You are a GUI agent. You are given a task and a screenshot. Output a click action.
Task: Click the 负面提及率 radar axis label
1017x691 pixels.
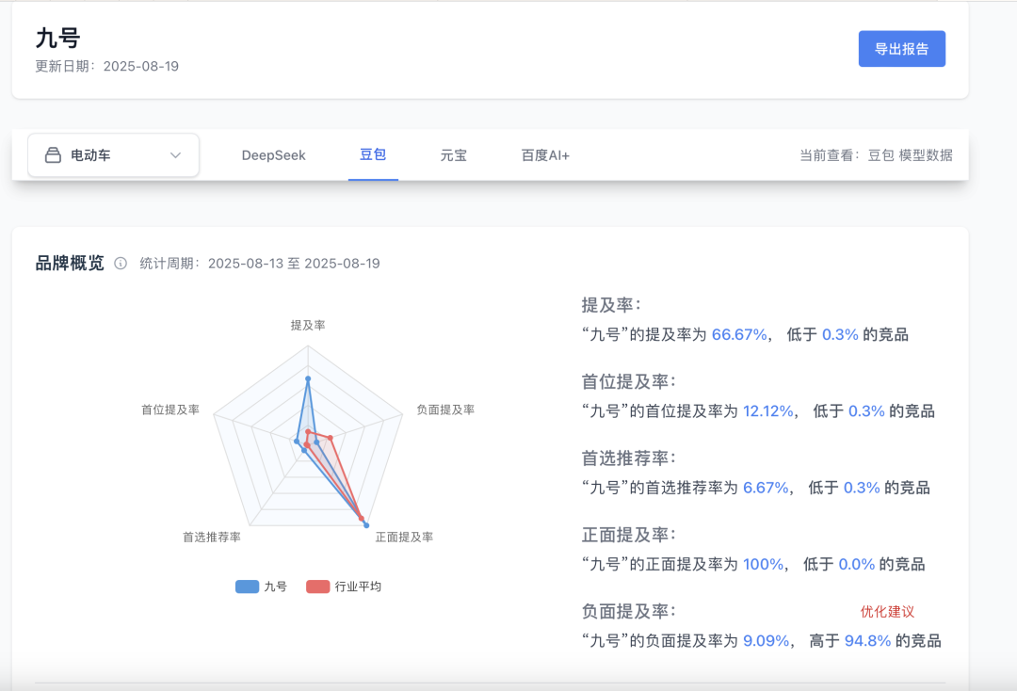pos(445,410)
